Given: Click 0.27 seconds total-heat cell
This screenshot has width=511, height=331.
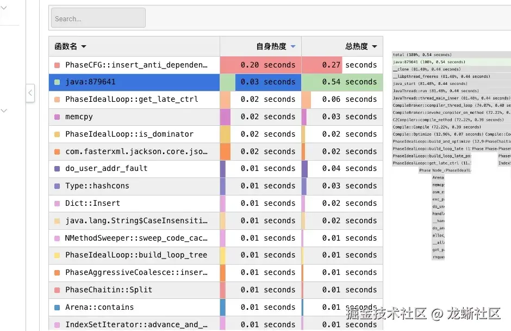Looking at the screenshot, I should point(342,65).
